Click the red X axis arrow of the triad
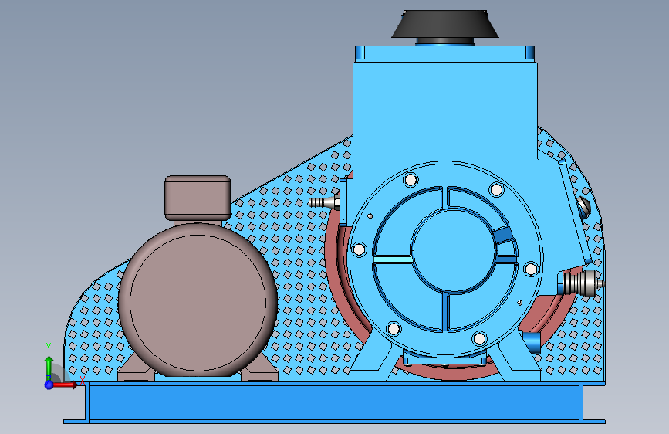 (66, 385)
